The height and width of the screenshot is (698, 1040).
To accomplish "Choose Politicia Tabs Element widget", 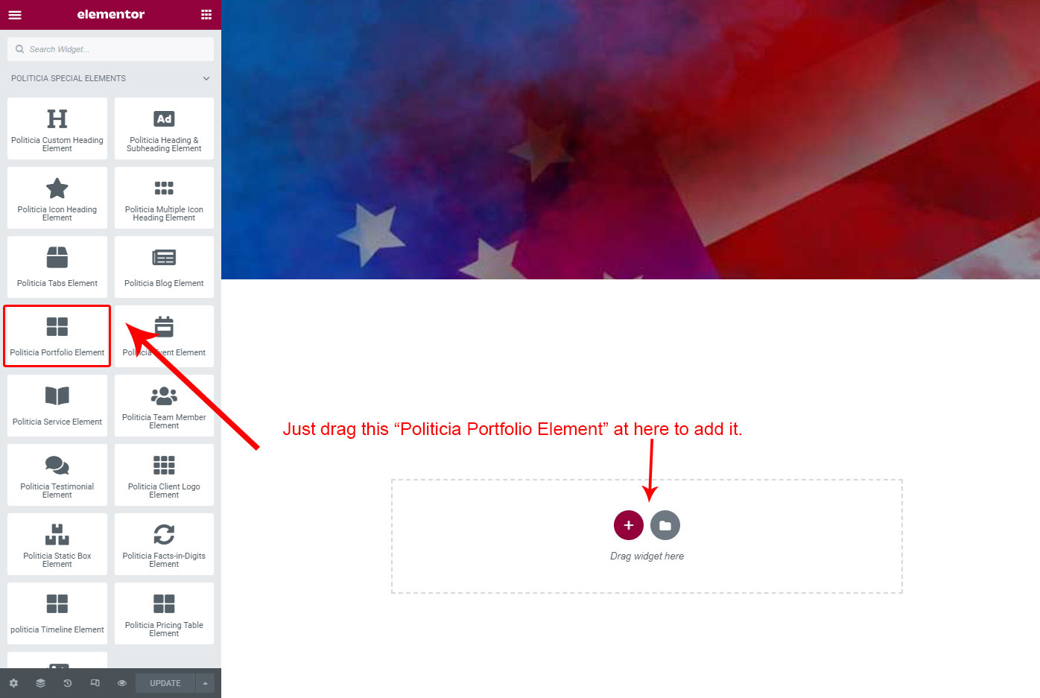I will click(57, 267).
